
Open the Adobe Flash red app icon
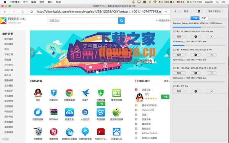point(101,132)
